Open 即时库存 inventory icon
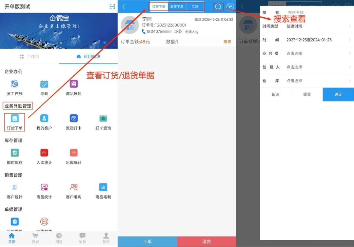 (15, 153)
